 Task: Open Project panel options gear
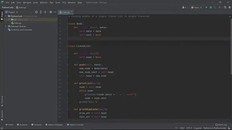coord(51,12)
